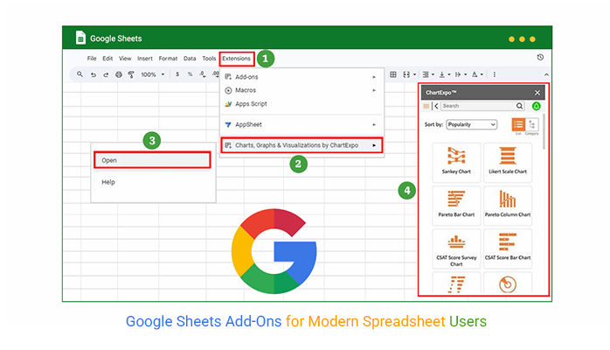Image resolution: width=610 pixels, height=350 pixels.
Task: Click green notification bell in ChartExpo
Action: [537, 106]
